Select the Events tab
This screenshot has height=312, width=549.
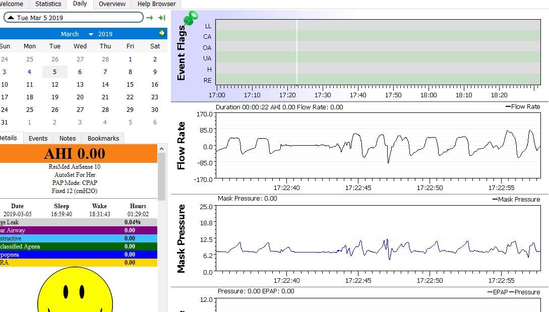(38, 138)
